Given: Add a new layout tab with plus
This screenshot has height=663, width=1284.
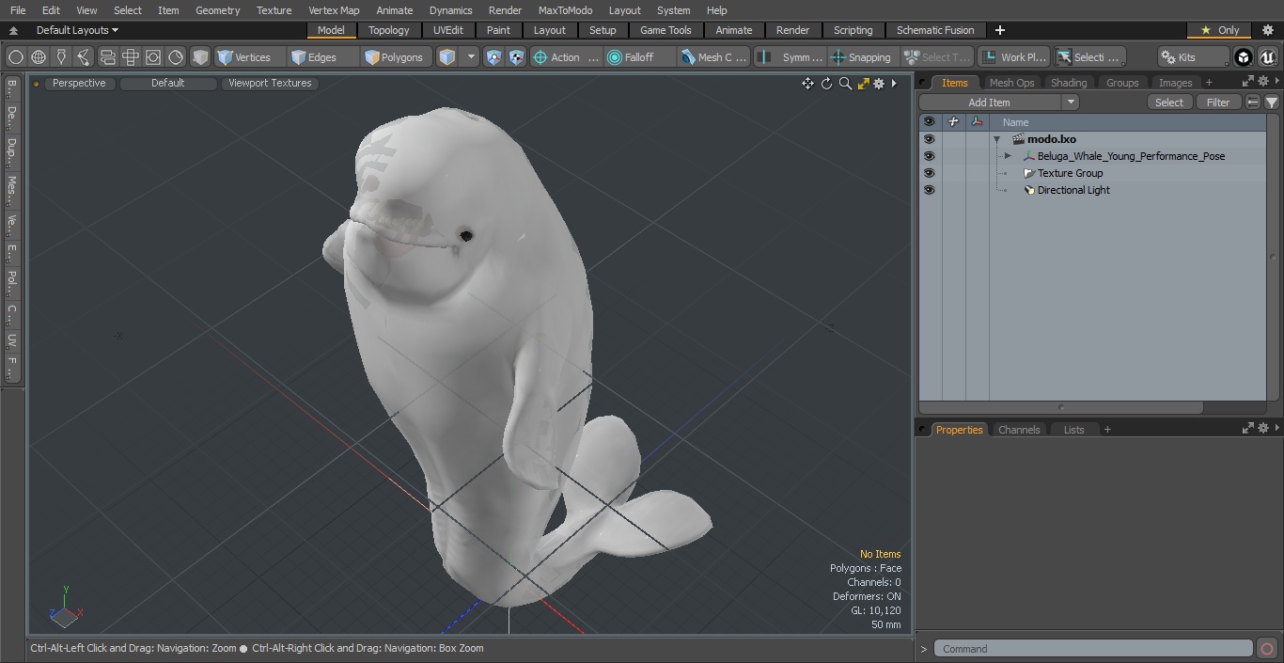Looking at the screenshot, I should [x=999, y=30].
